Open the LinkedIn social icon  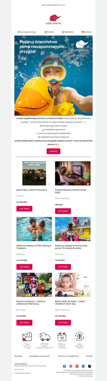pos(83,366)
